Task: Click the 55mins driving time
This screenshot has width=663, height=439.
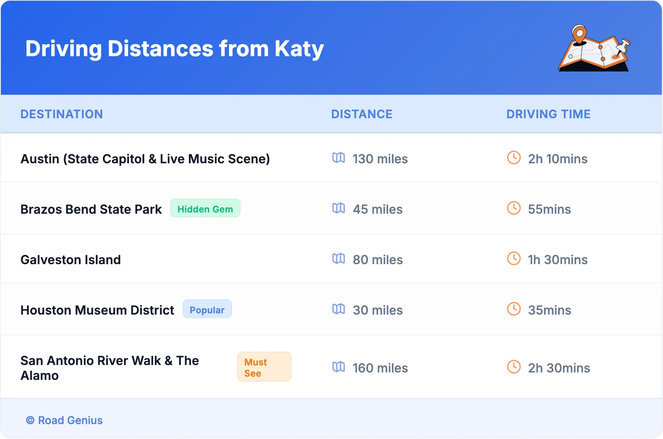Action: (549, 209)
